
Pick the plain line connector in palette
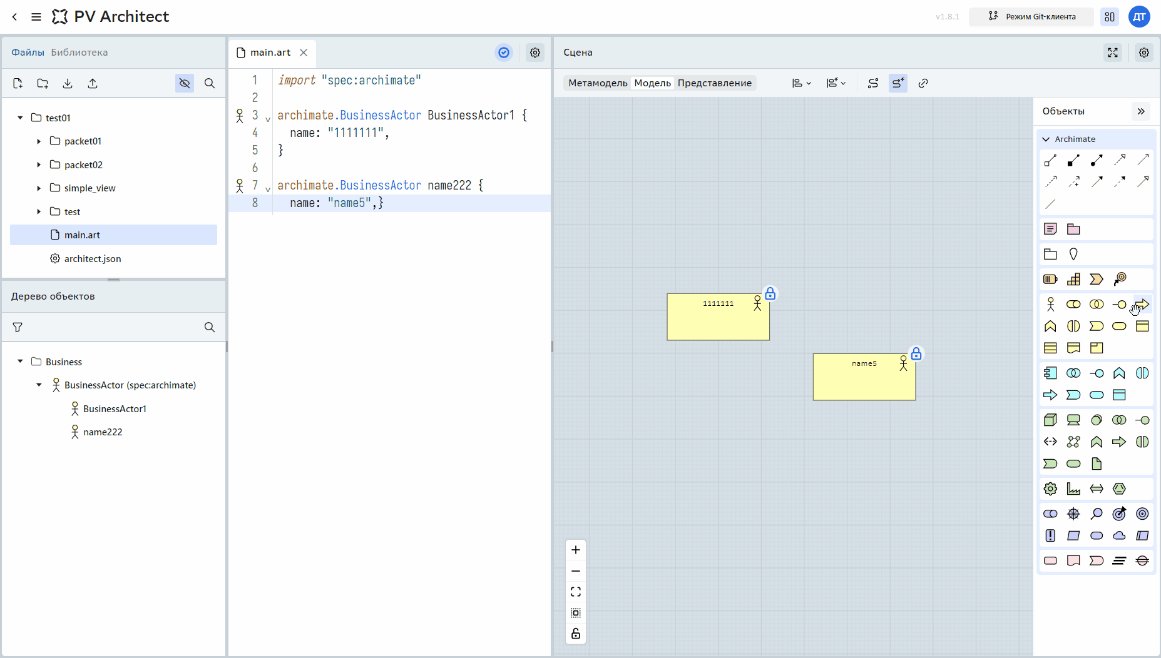coord(1050,204)
